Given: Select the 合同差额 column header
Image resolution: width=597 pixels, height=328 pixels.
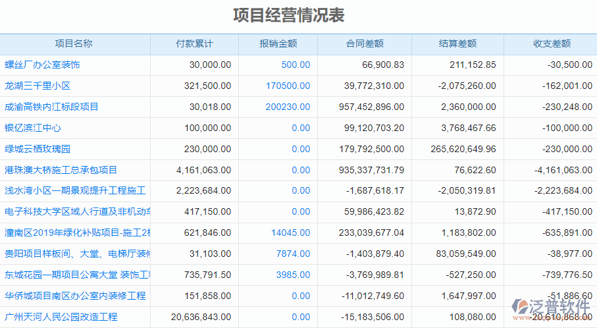Looking at the screenshot, I should coord(365,44).
